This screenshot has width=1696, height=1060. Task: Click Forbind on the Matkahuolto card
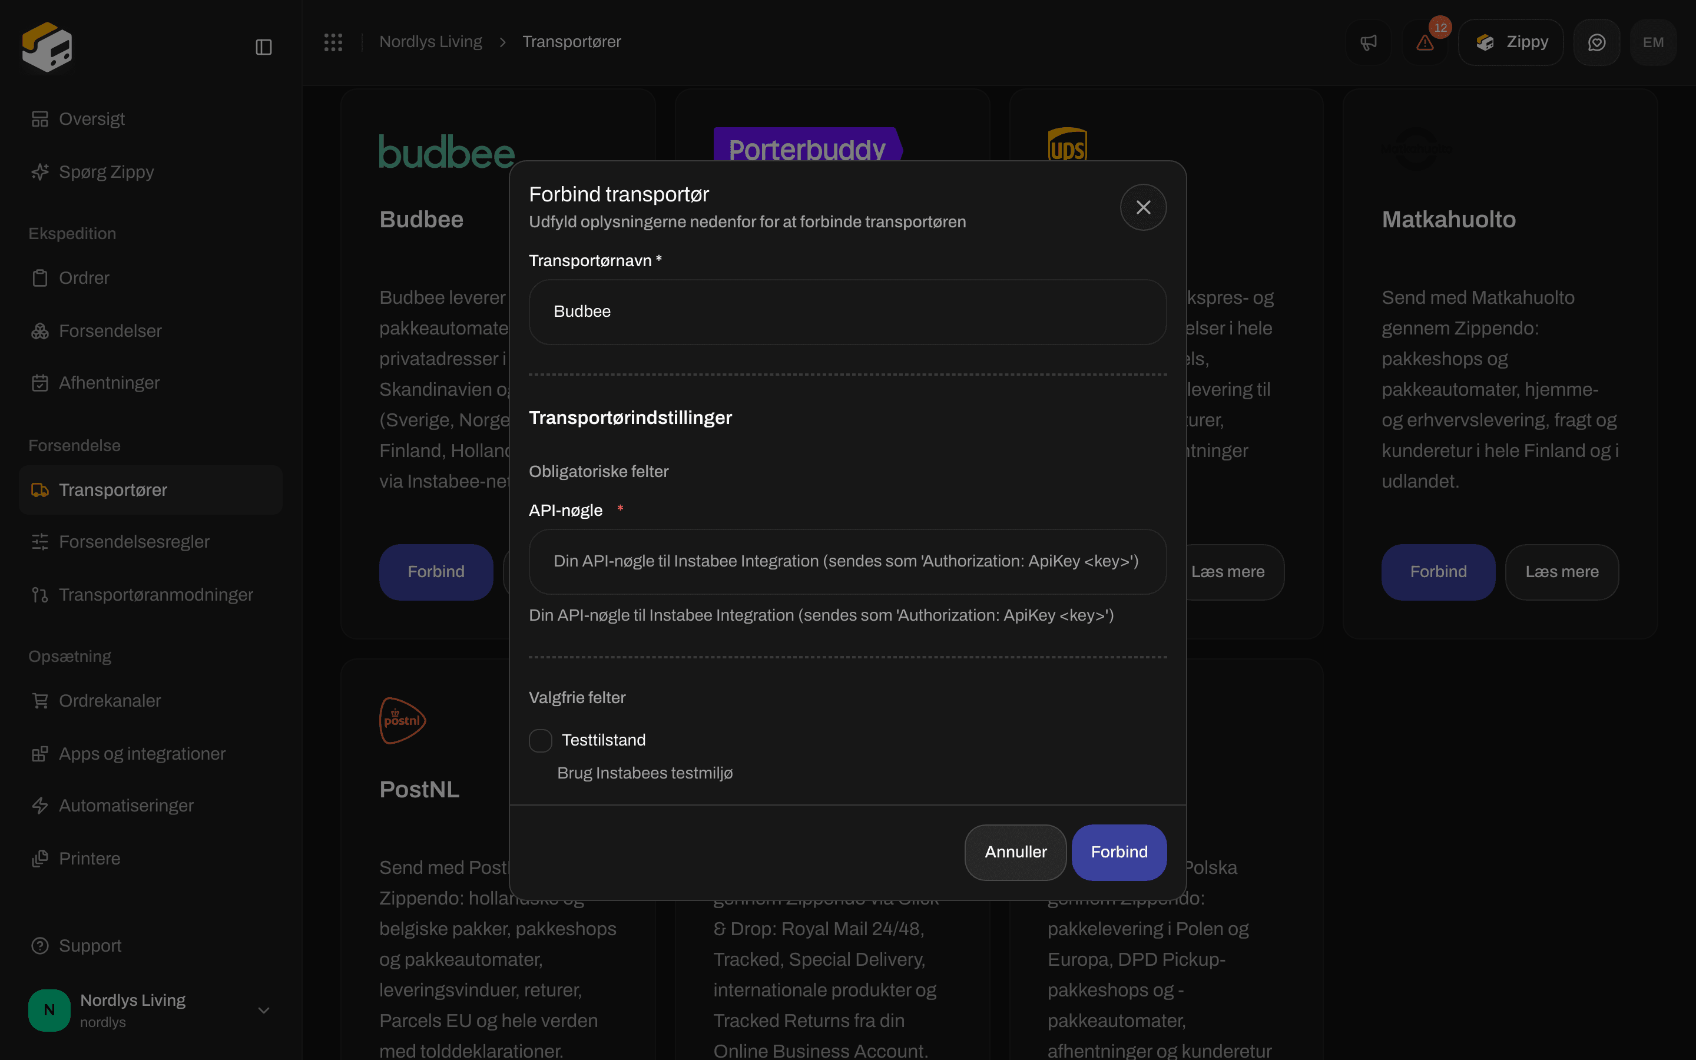pyautogui.click(x=1438, y=572)
